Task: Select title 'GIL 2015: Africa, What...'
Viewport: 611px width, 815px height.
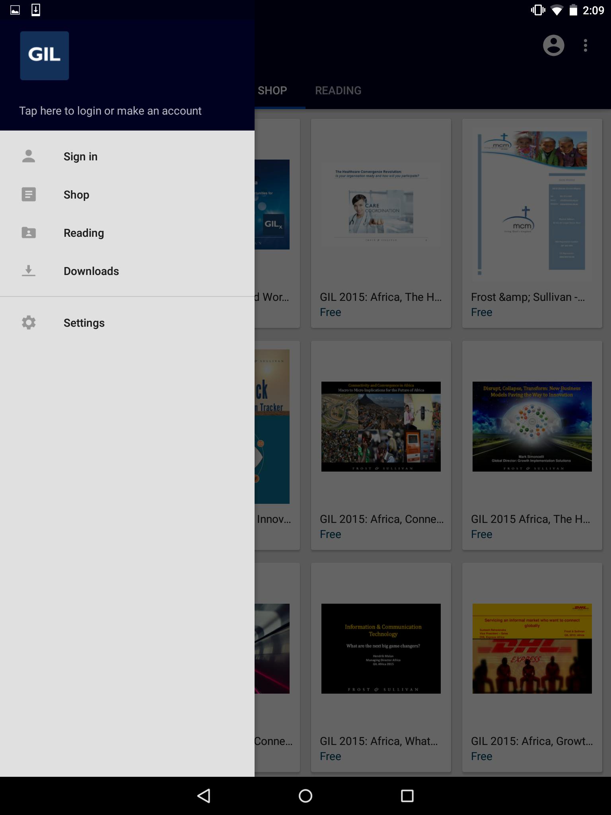Action: click(x=379, y=741)
